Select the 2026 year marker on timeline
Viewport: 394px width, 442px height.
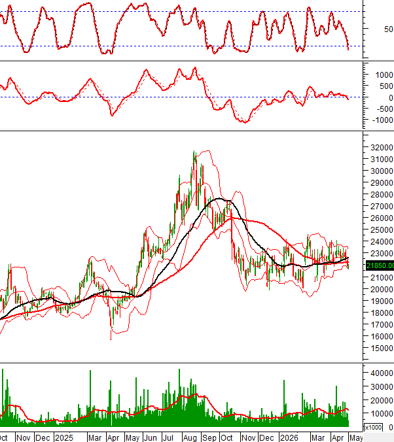point(289,438)
